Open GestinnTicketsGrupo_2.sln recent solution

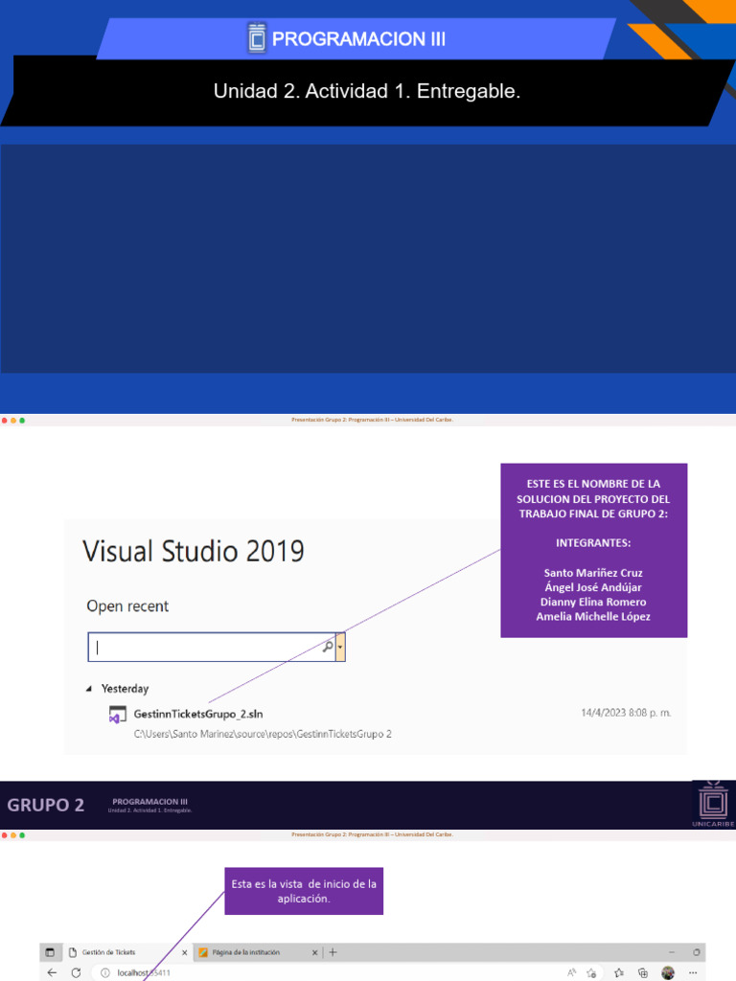click(x=197, y=714)
